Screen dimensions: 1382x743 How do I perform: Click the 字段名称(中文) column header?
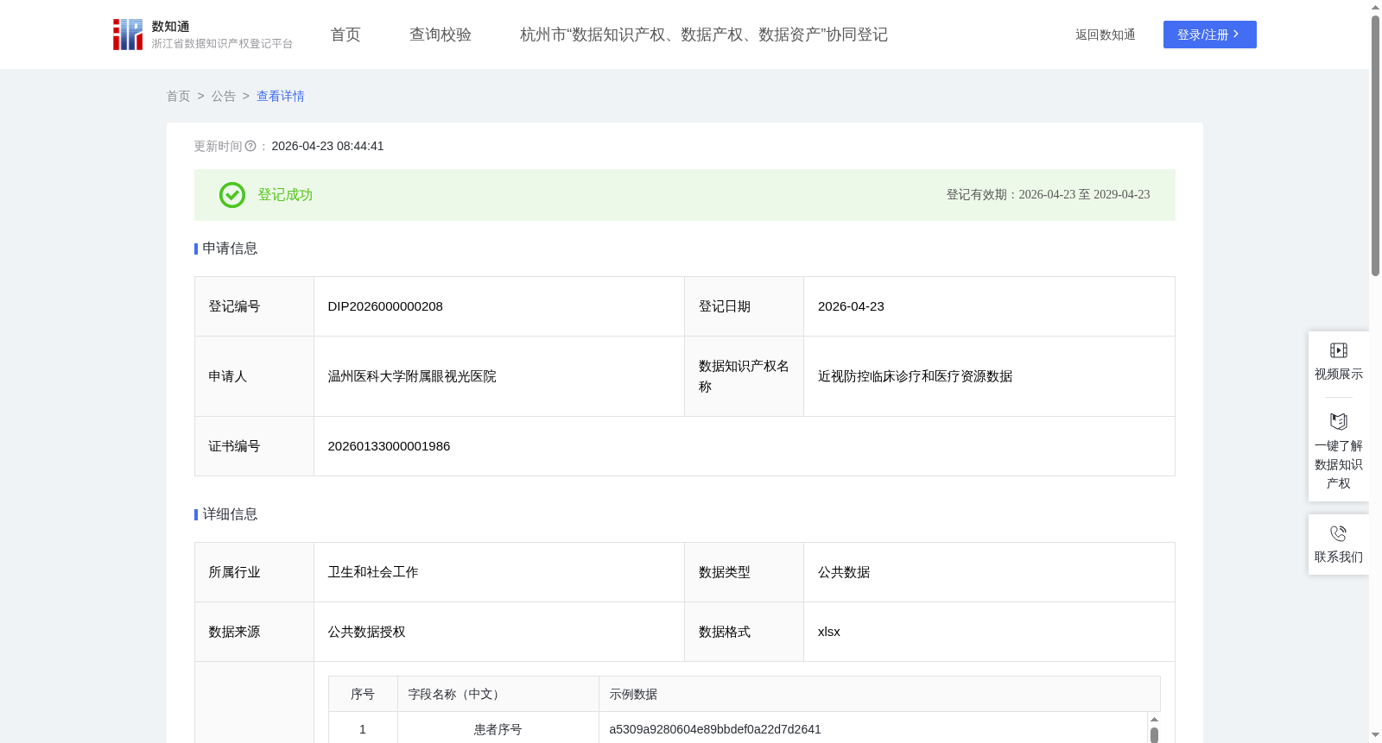coord(498,694)
